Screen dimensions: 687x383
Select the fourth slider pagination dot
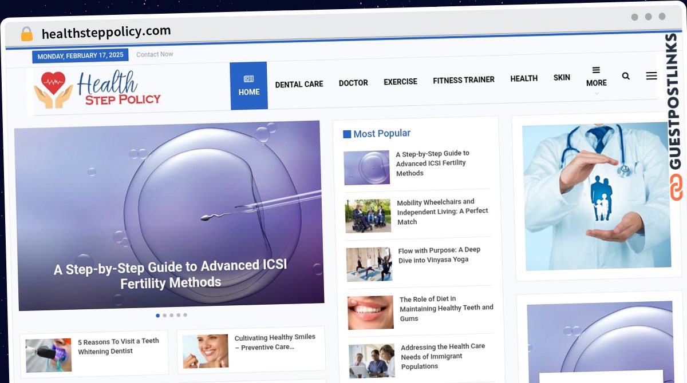coord(178,315)
